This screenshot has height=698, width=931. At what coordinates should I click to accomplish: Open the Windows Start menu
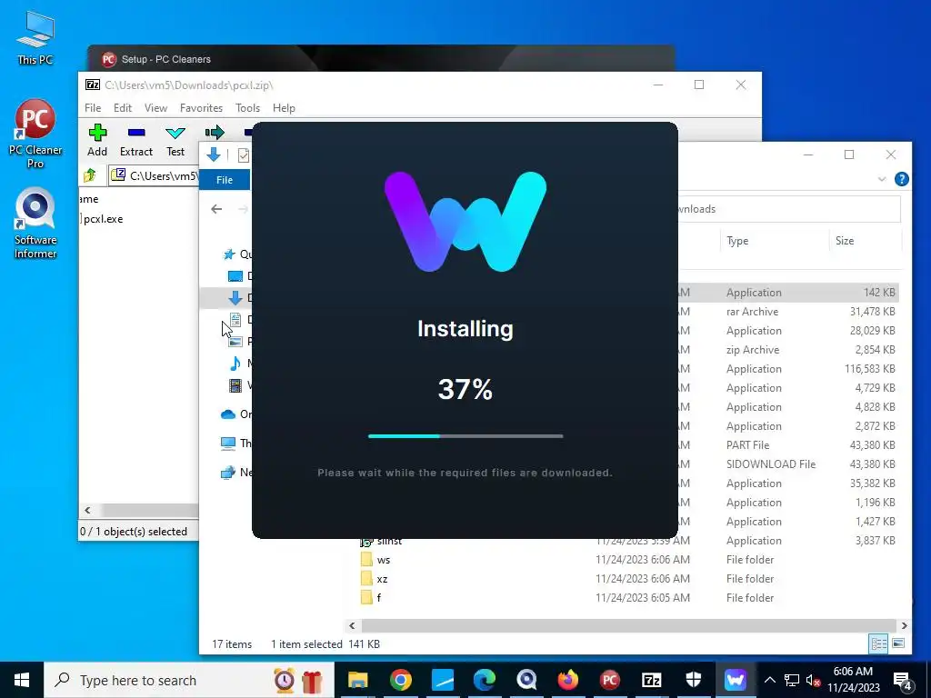coord(22,680)
